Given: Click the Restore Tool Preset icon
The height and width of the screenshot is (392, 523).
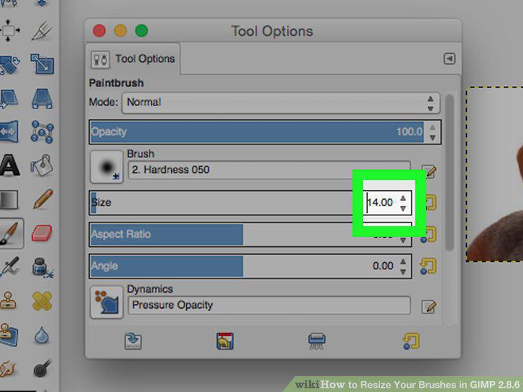Looking at the screenshot, I should tap(225, 341).
